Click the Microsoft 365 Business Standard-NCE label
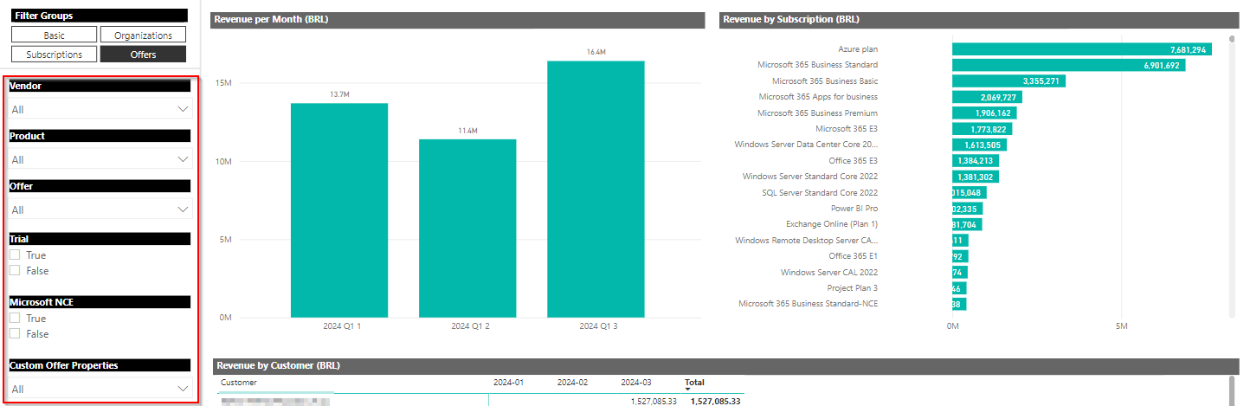Screen dimensions: 1250x406 coord(808,304)
